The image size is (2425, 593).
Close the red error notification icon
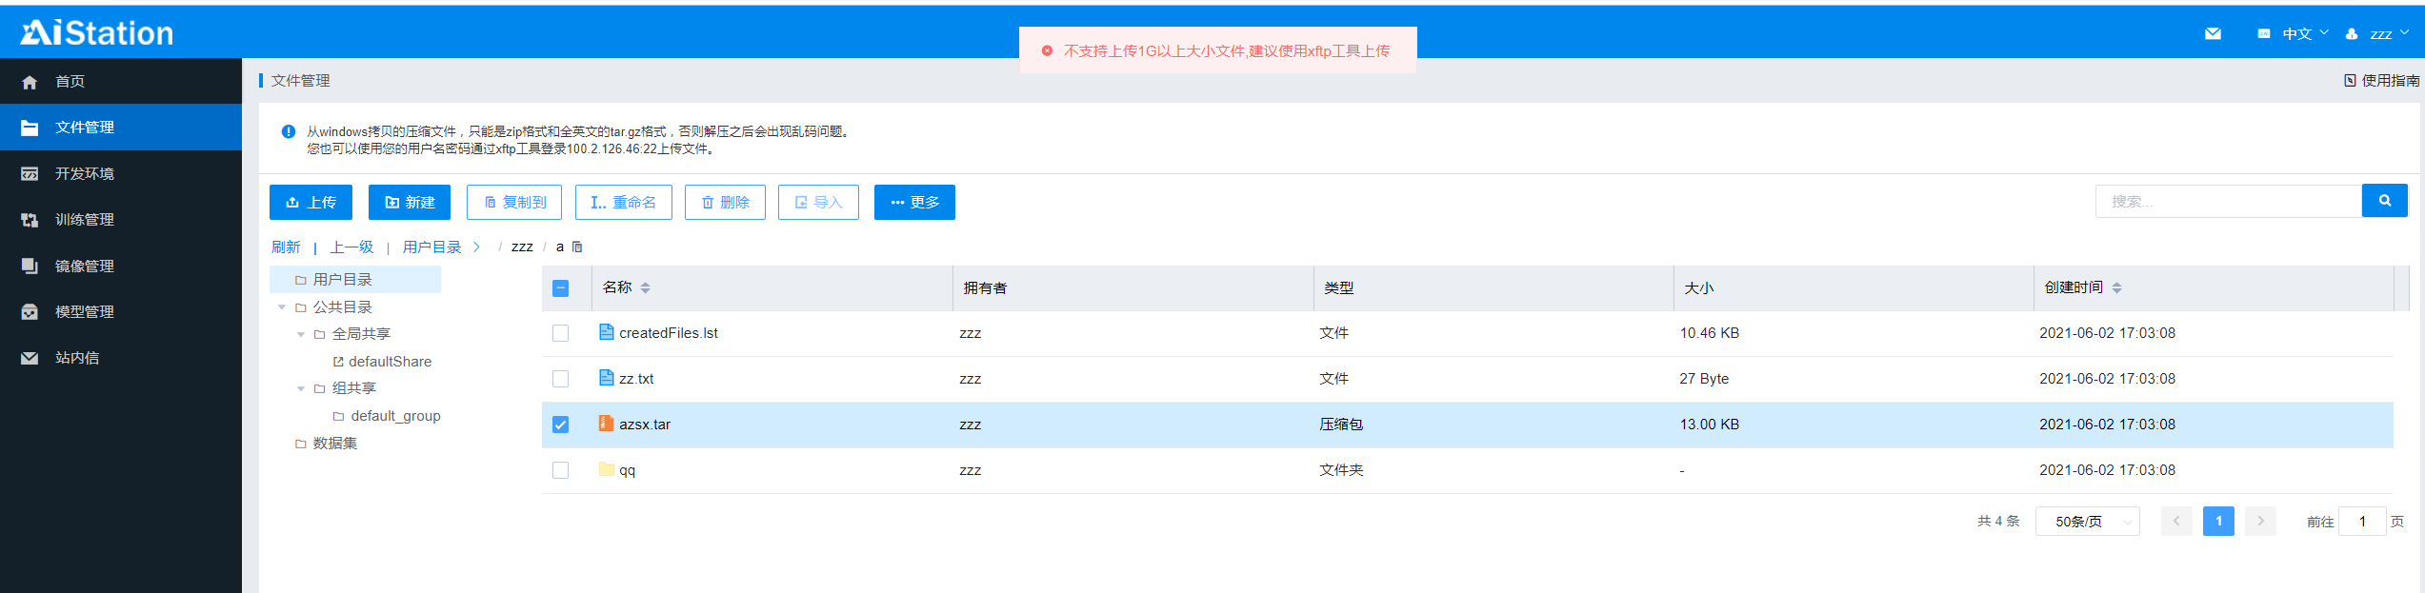coord(1047,50)
